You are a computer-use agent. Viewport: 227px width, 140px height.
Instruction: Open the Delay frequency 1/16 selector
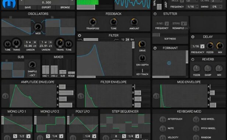pyautogui.click(x=196, y=46)
